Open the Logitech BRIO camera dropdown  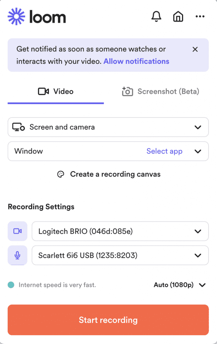coord(120,231)
